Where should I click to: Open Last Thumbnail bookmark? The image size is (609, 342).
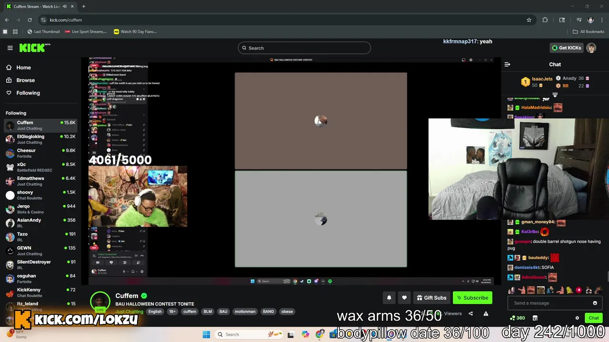pos(43,32)
